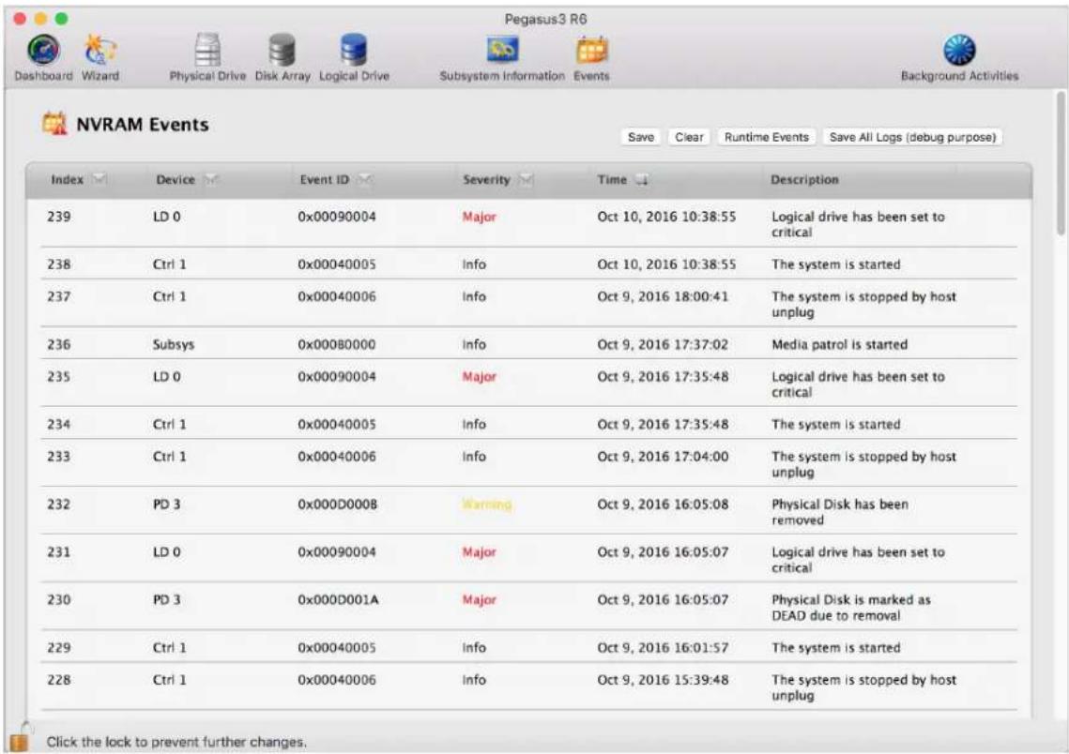This screenshot has width=1069, height=754.
Task: Select the row with index 238
Action: tap(528, 264)
